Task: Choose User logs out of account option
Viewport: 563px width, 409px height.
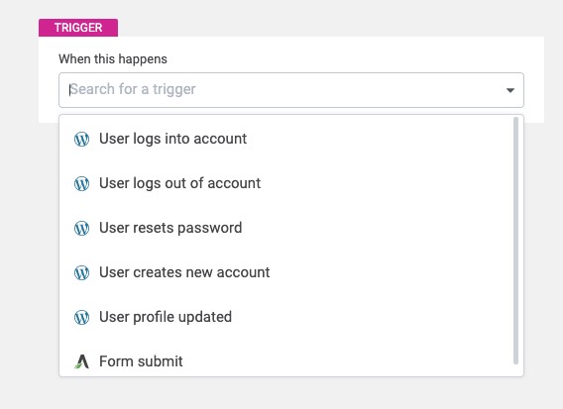Action: pyautogui.click(x=286, y=183)
